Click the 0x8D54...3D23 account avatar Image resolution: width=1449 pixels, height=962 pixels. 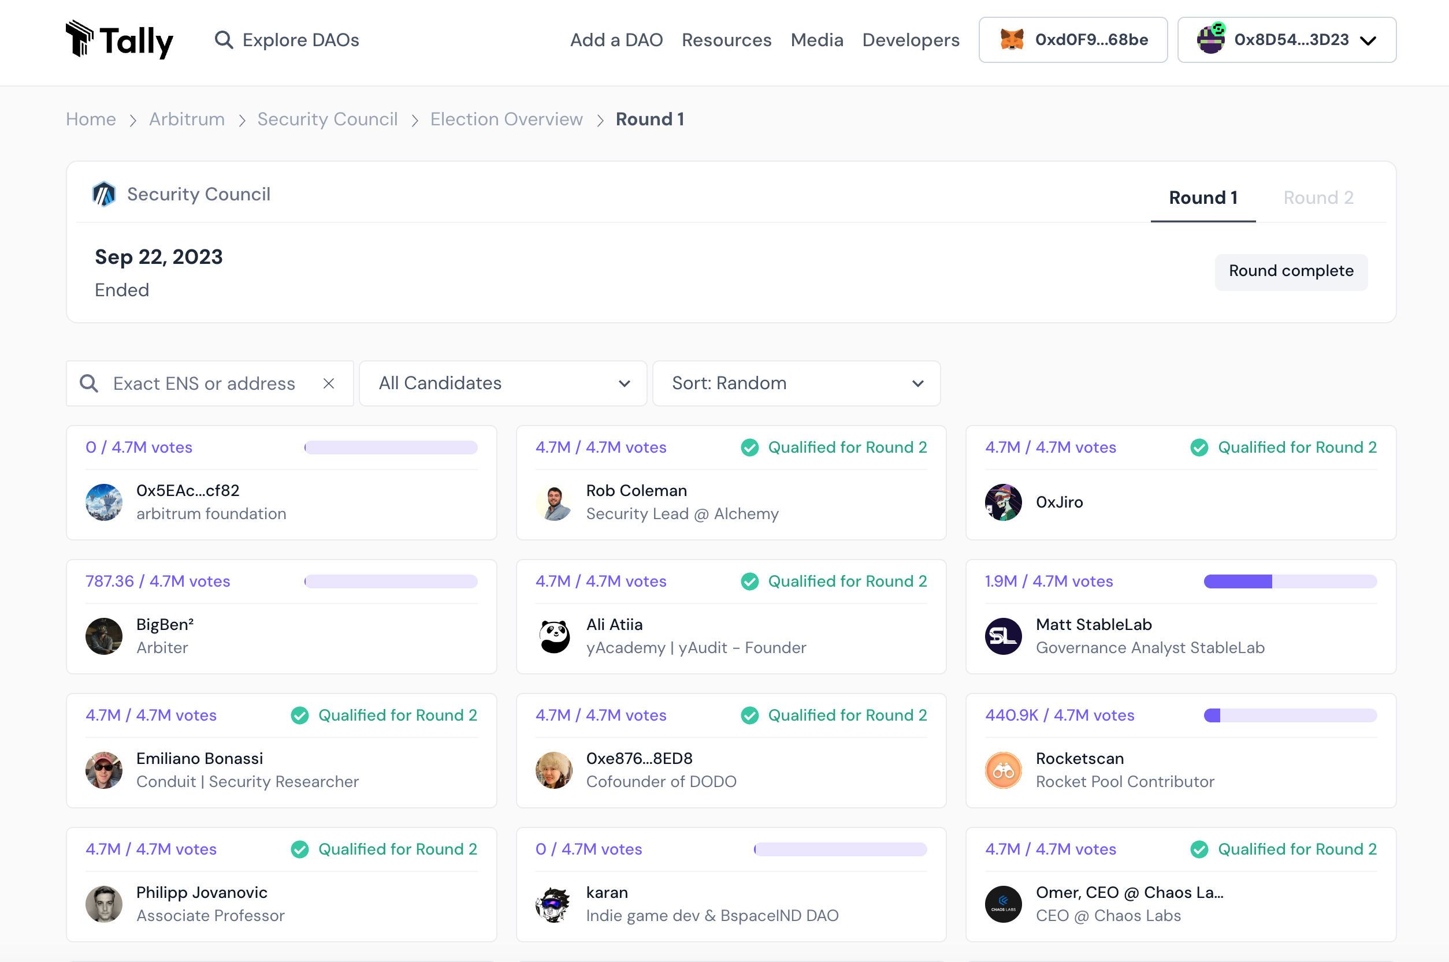point(1211,39)
